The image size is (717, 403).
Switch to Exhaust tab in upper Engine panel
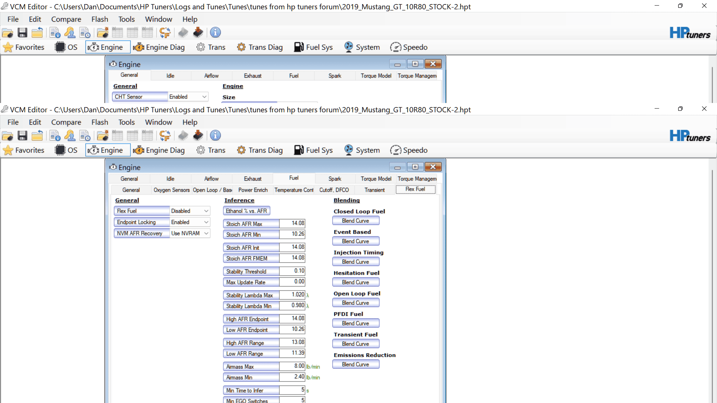[252, 76]
